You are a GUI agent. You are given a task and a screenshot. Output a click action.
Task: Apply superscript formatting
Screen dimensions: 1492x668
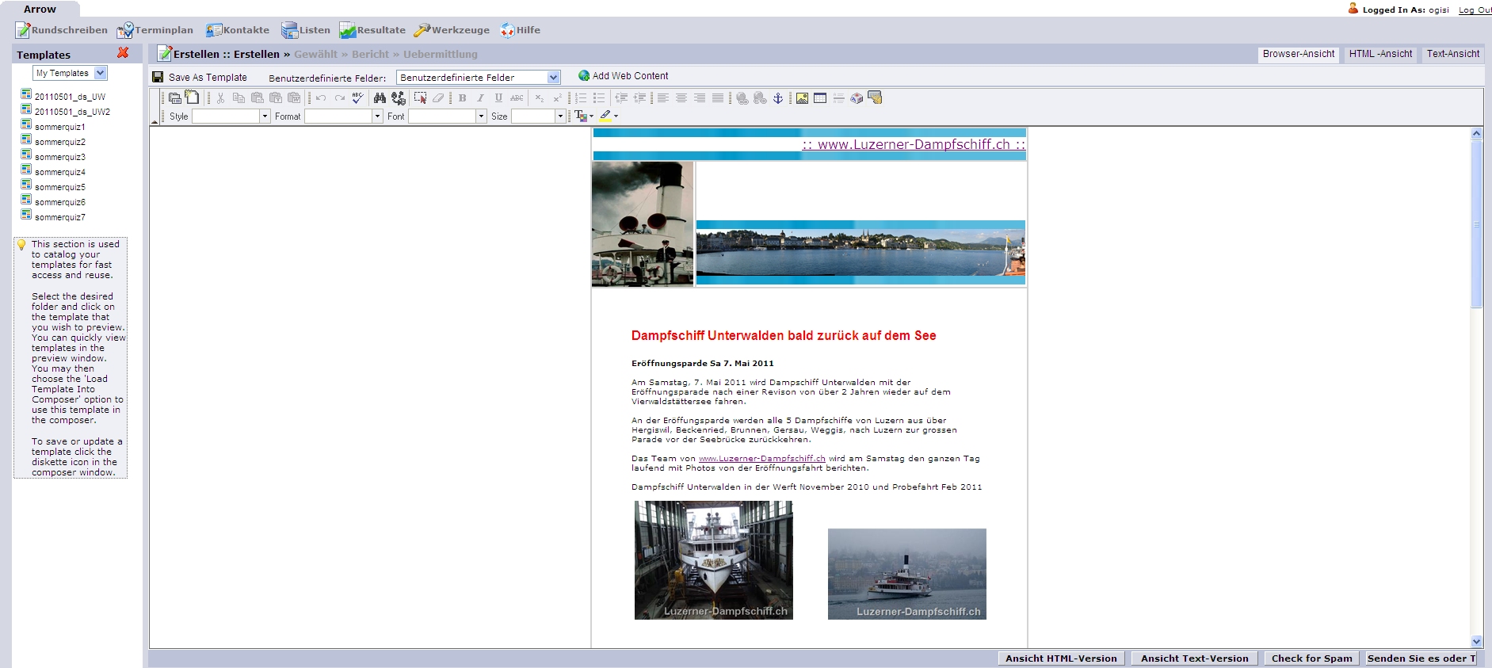coord(557,98)
